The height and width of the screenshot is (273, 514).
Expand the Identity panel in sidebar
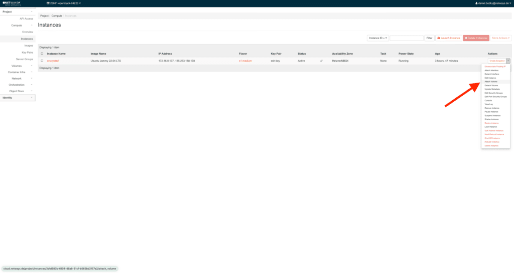click(18, 98)
